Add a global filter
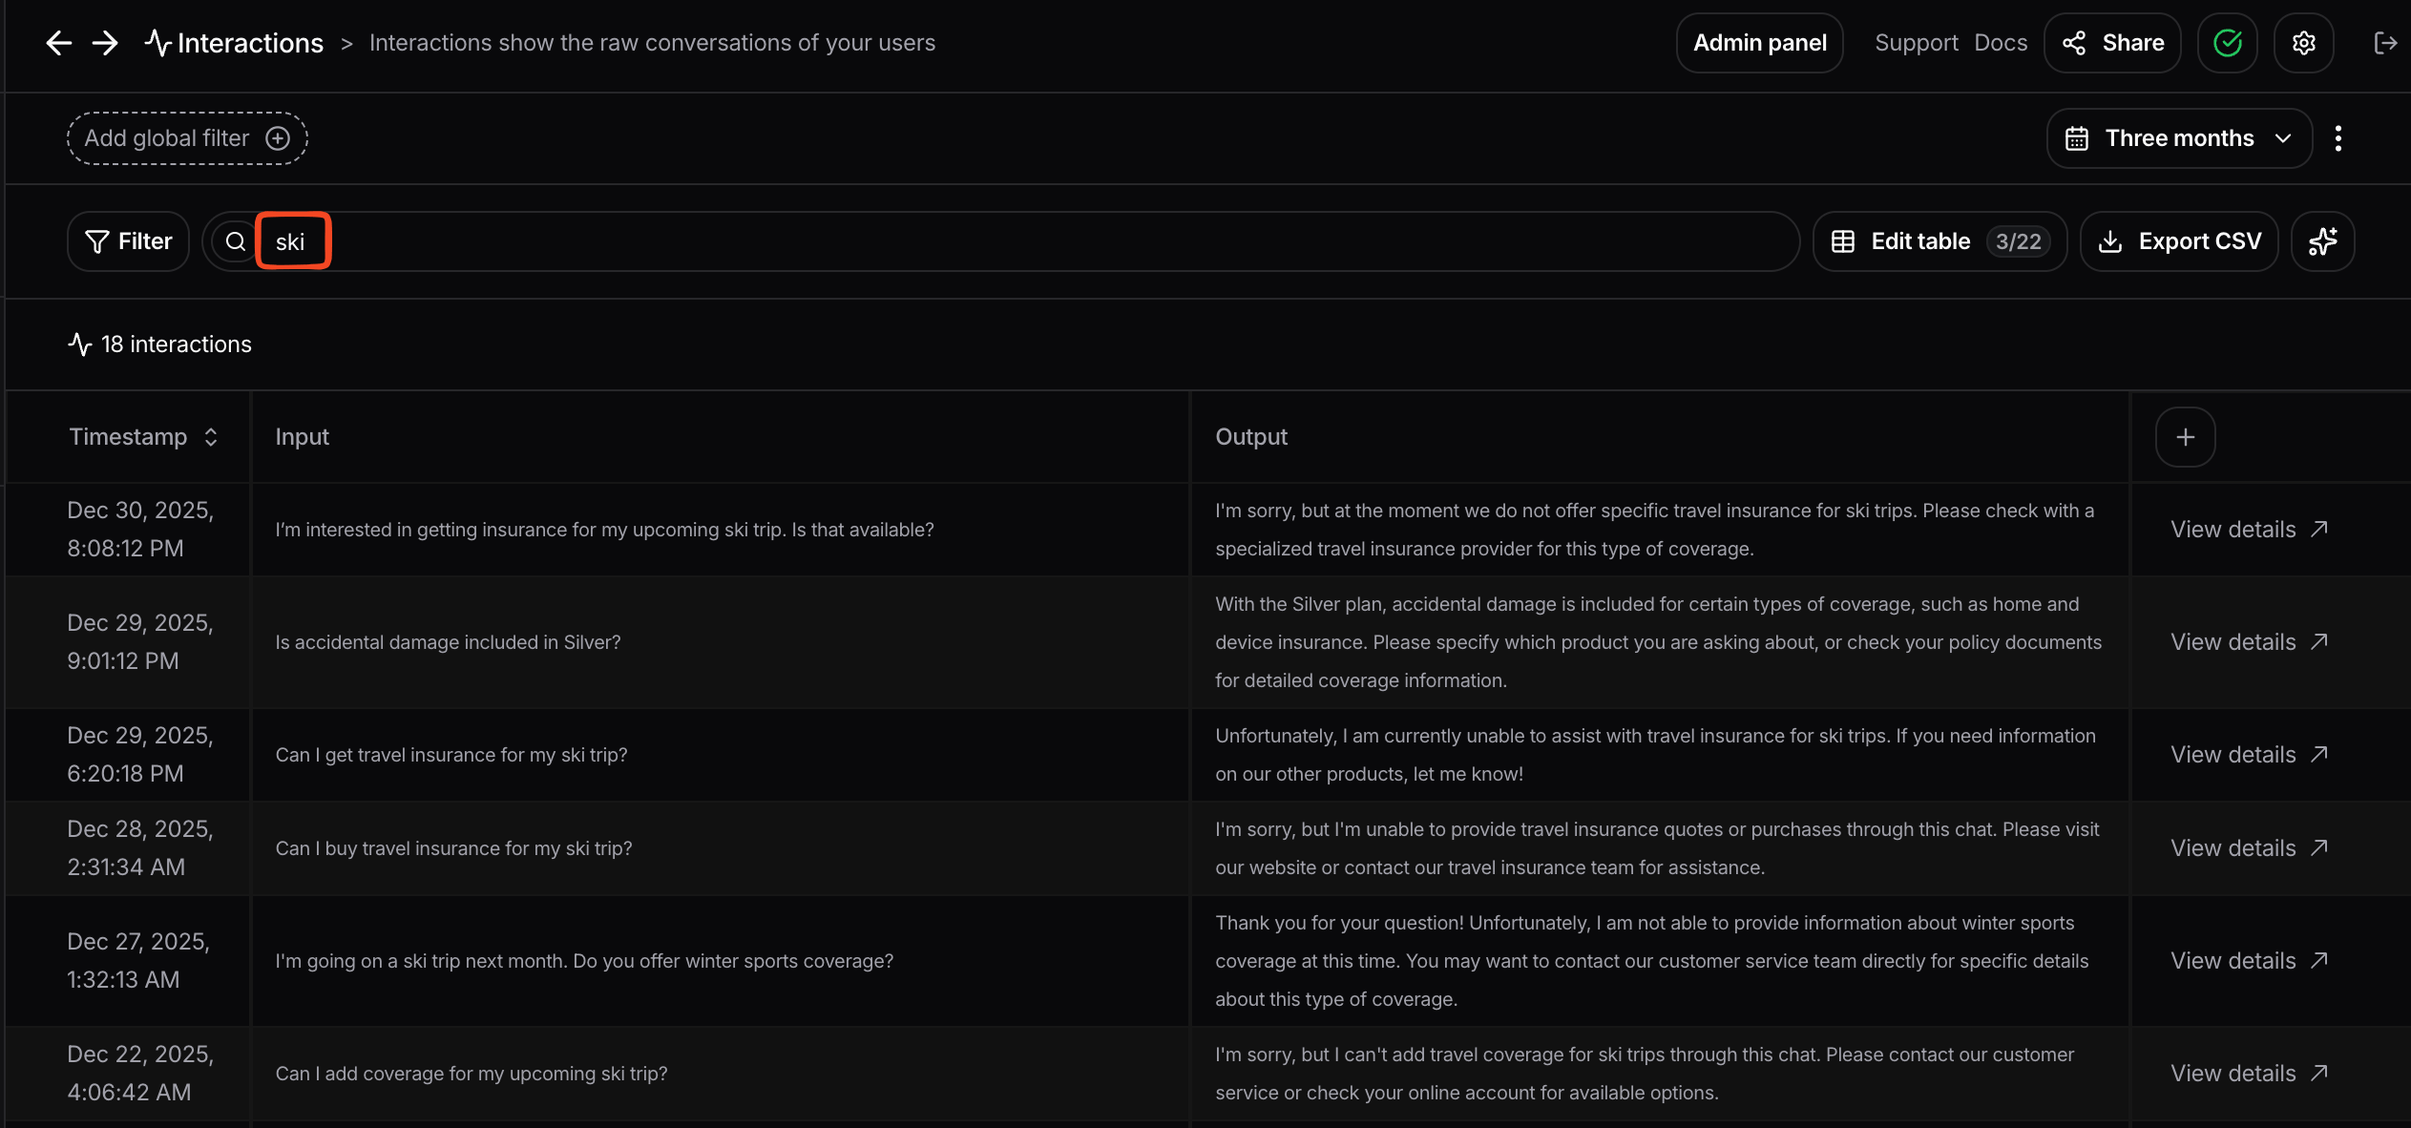 (x=187, y=138)
